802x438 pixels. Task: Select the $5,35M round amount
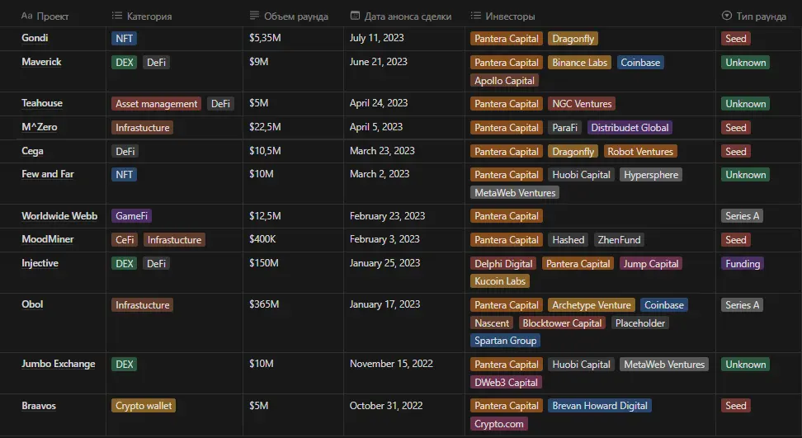point(265,38)
